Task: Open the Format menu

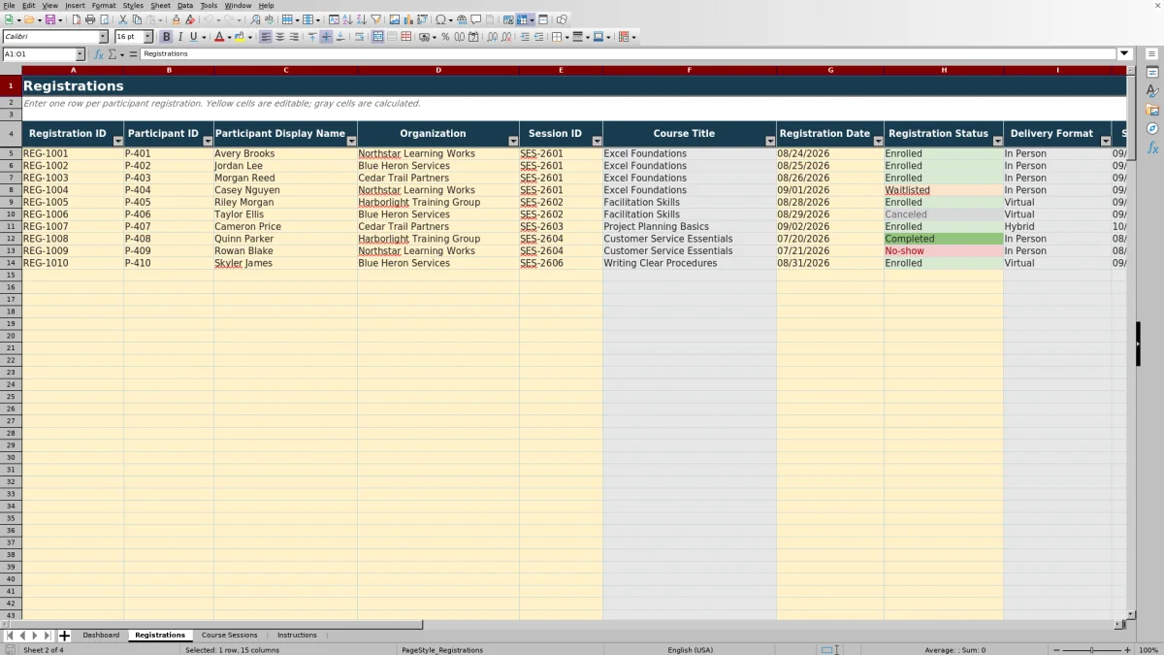Action: click(104, 5)
